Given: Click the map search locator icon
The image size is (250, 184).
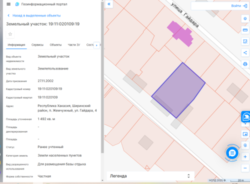Looking at the screenshot, I should pos(245,145).
